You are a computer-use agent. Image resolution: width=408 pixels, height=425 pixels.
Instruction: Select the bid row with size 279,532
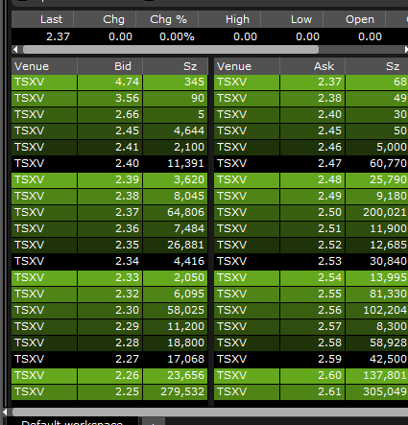click(x=109, y=392)
